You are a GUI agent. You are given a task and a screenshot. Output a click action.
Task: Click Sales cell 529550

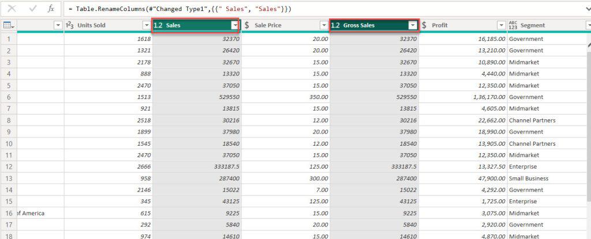click(x=197, y=97)
